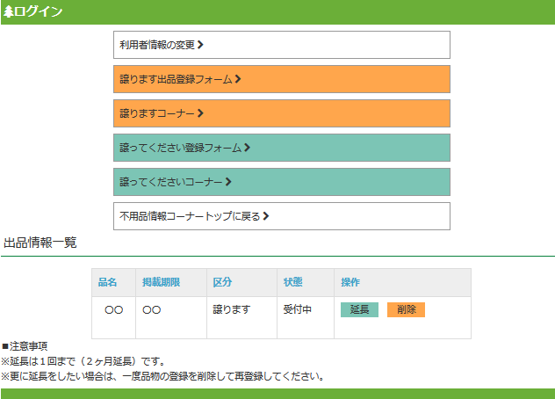Go to the 譲りますコーナー page

(157, 113)
